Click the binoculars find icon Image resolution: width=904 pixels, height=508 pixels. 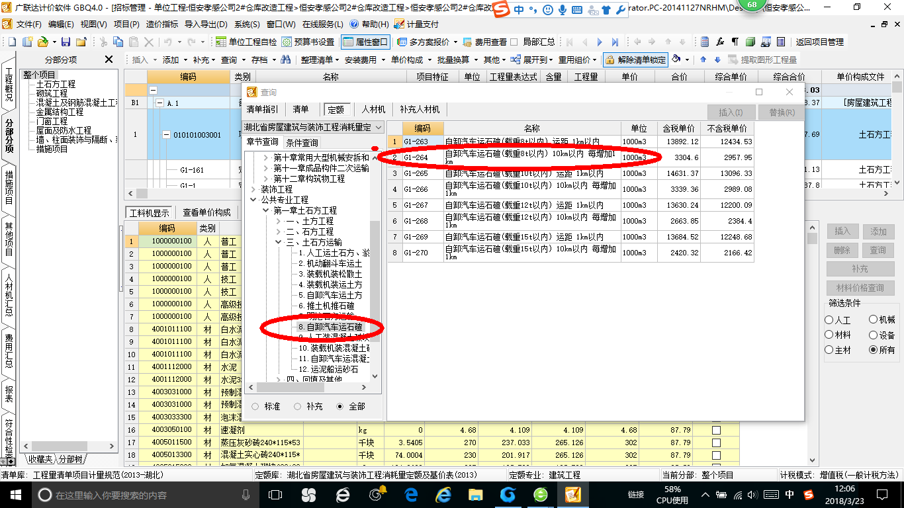point(286,60)
